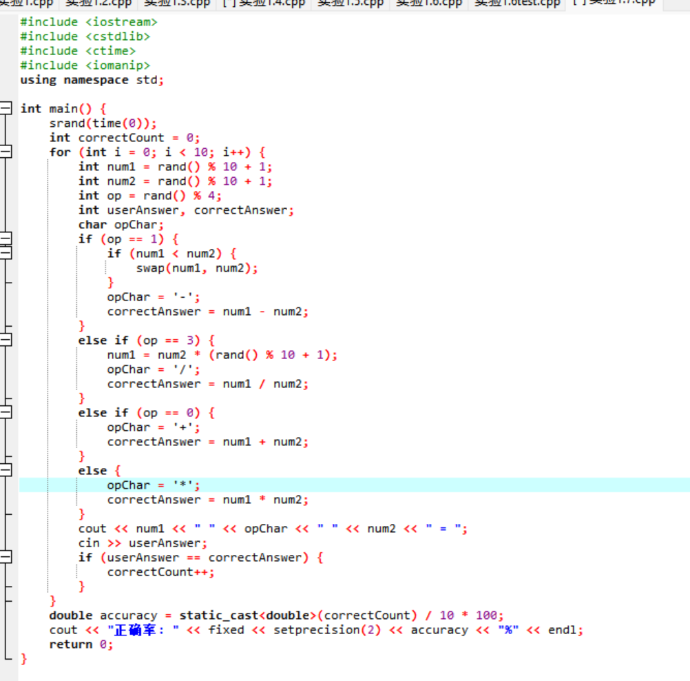
Task: Click the 'int userAnswer, correctAnswer;' line
Action: 186,210
